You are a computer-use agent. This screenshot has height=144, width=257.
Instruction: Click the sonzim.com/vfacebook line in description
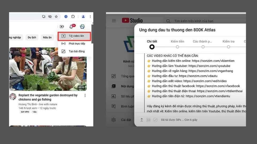point(193,86)
